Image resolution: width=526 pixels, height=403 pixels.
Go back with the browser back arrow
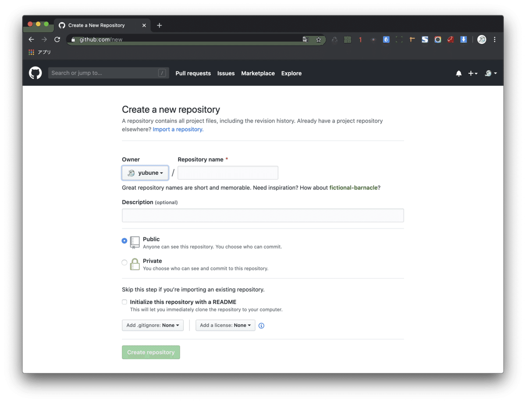31,39
